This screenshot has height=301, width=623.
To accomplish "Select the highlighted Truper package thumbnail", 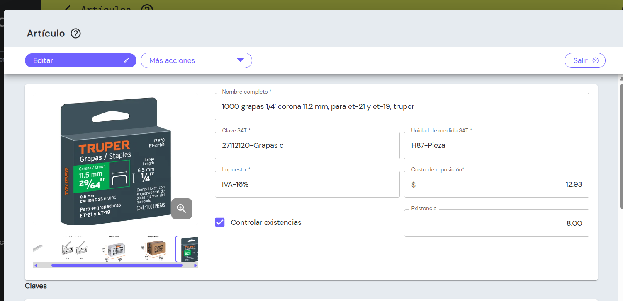I will 187,249.
